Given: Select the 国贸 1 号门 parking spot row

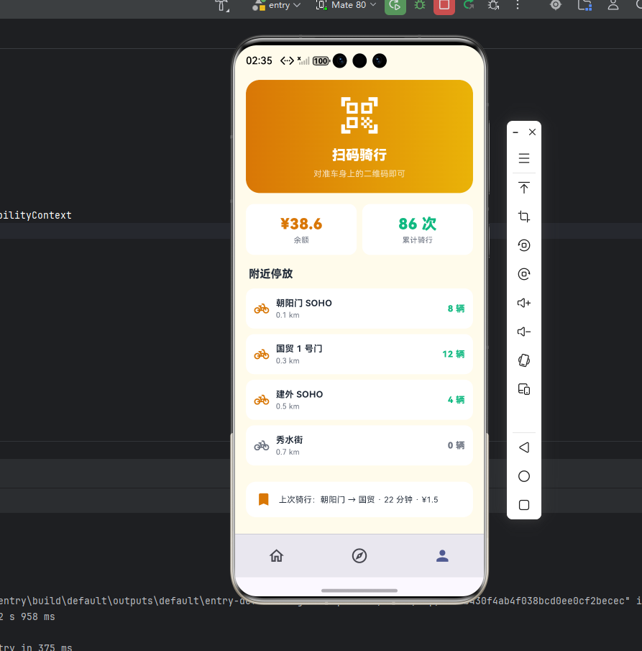Looking at the screenshot, I should point(359,354).
